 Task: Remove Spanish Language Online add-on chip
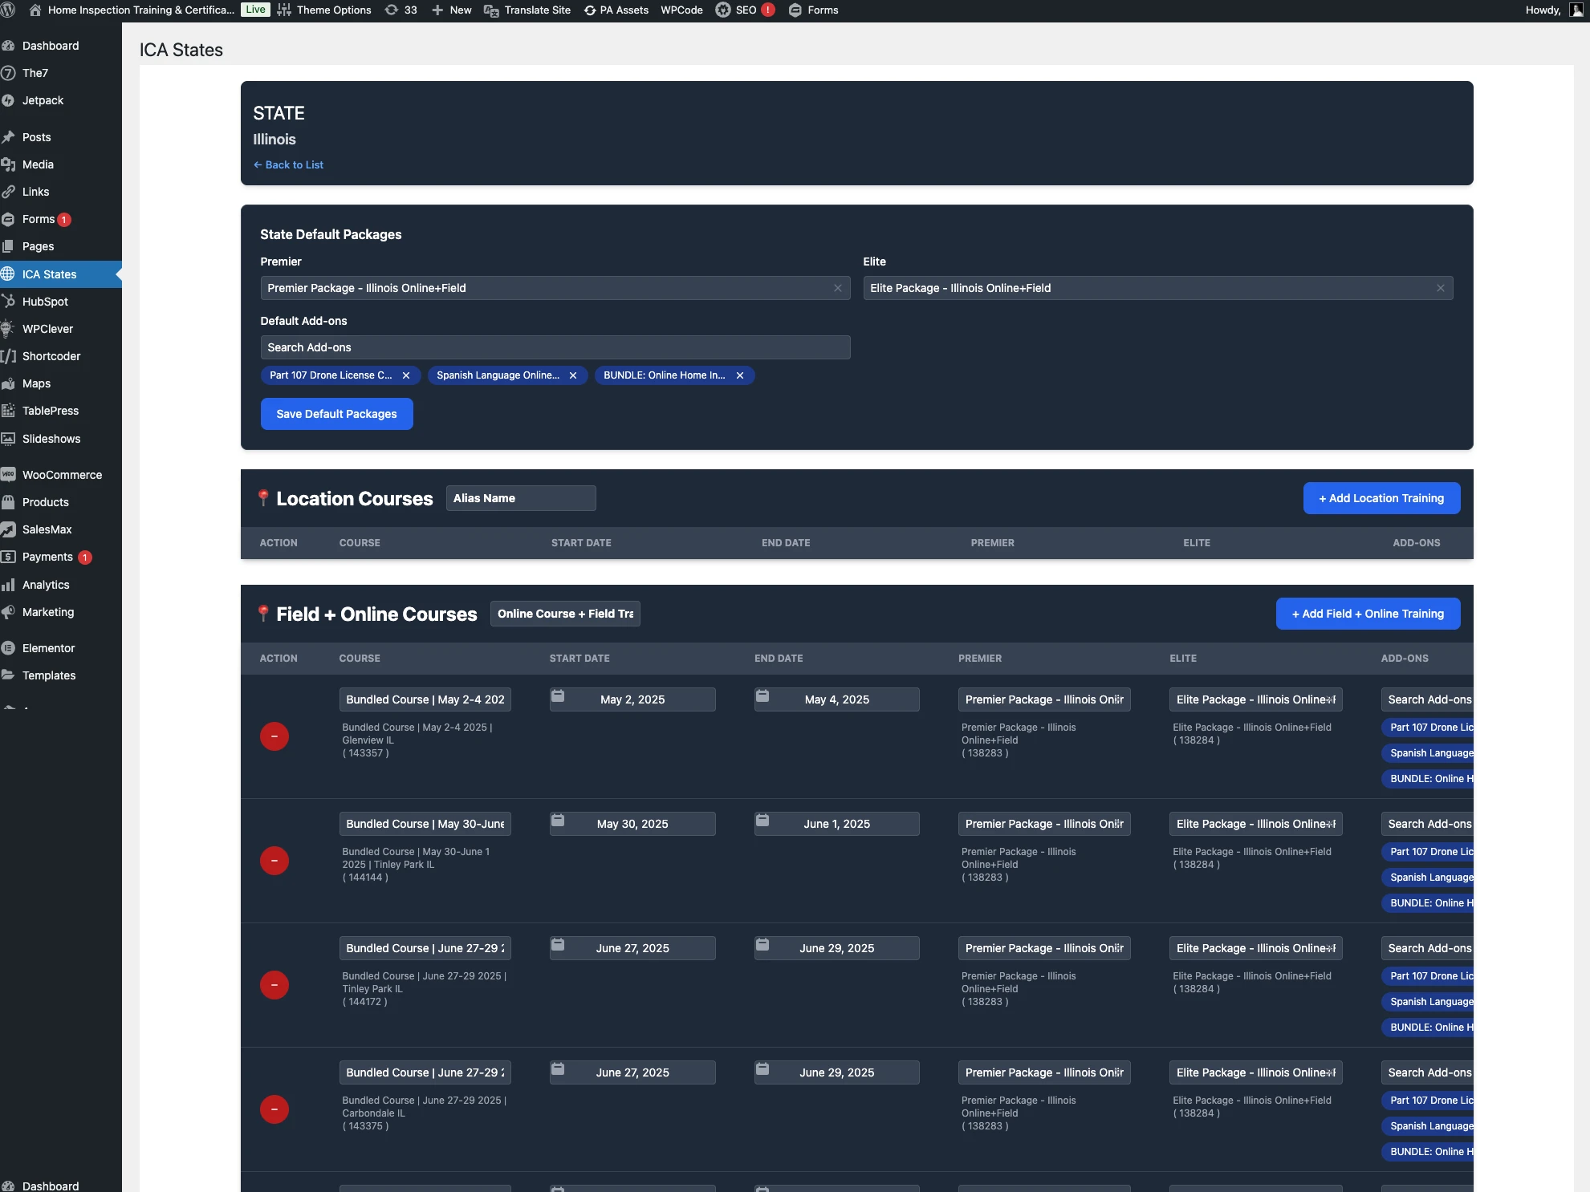click(573, 375)
